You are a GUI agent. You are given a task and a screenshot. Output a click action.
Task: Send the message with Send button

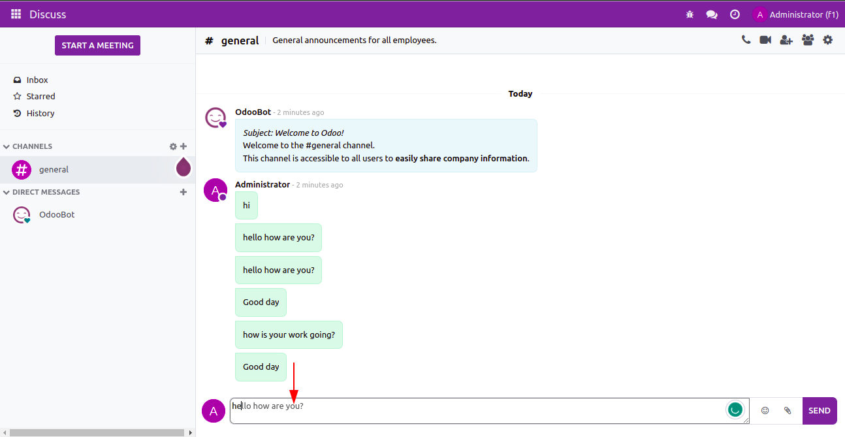click(820, 411)
